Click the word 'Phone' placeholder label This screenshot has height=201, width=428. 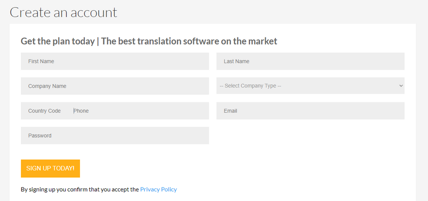click(x=81, y=111)
